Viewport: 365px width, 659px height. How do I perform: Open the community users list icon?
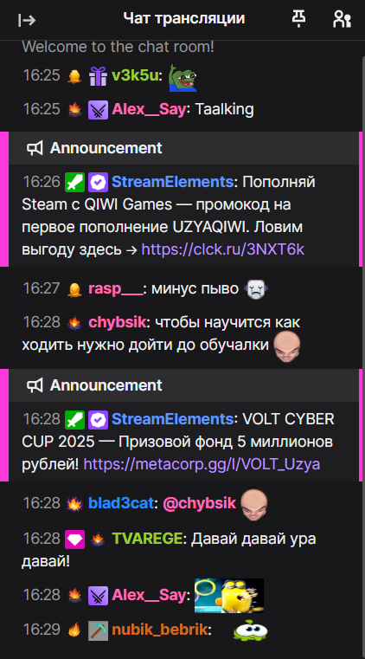coord(342,19)
